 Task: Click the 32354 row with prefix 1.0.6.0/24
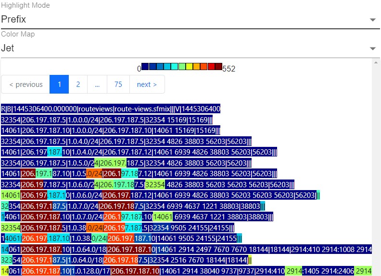148,185
